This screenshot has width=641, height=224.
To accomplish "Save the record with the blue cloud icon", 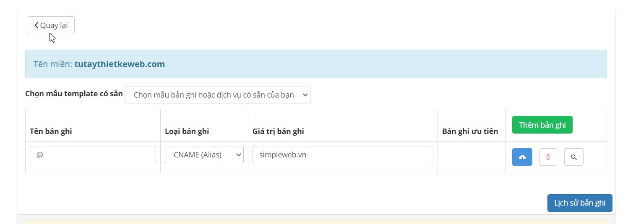I will click(522, 157).
